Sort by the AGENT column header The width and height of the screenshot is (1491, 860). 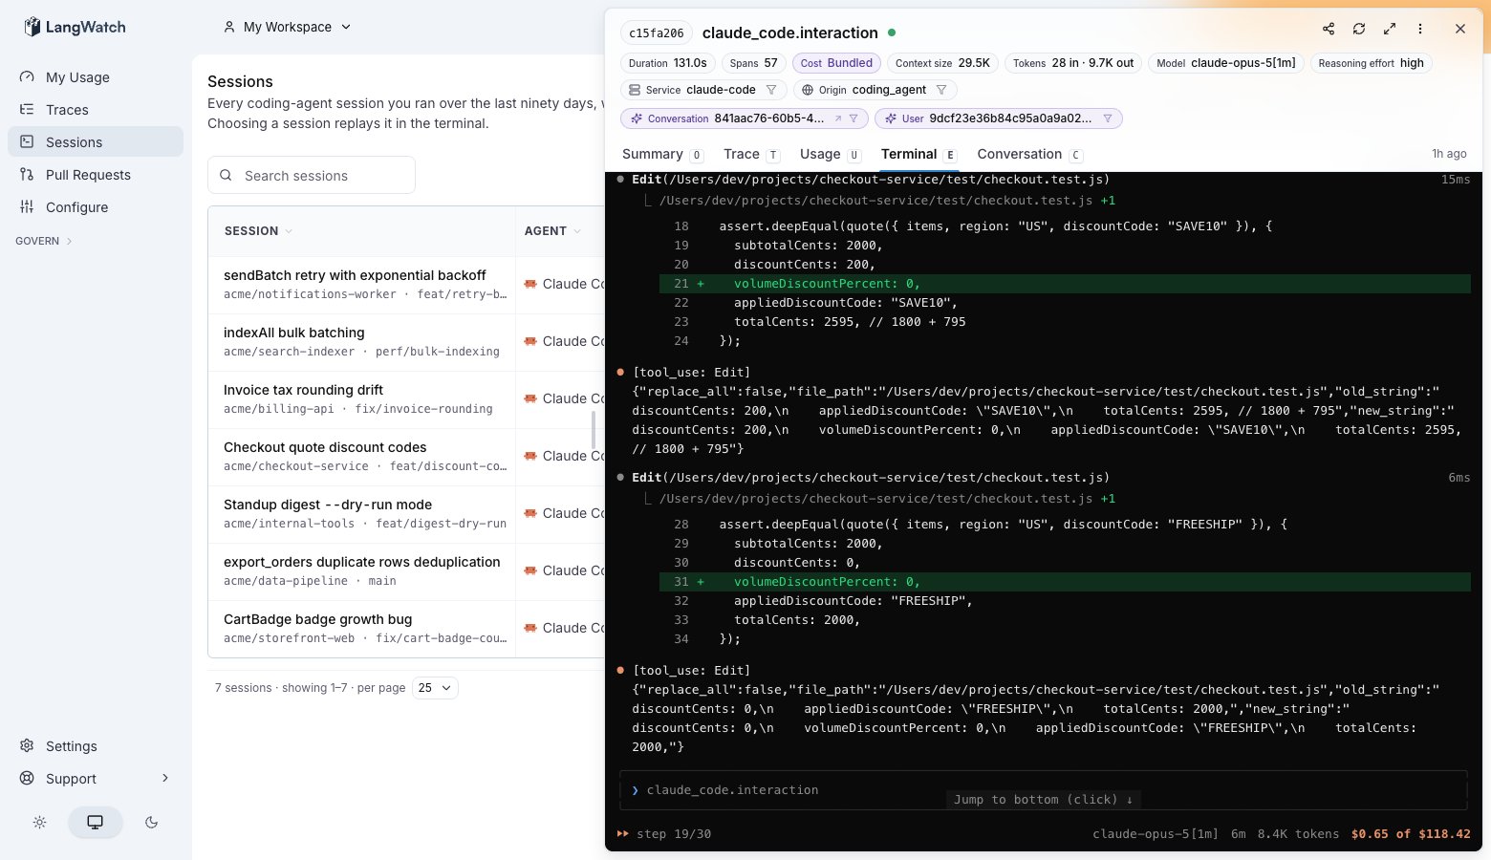click(x=552, y=231)
